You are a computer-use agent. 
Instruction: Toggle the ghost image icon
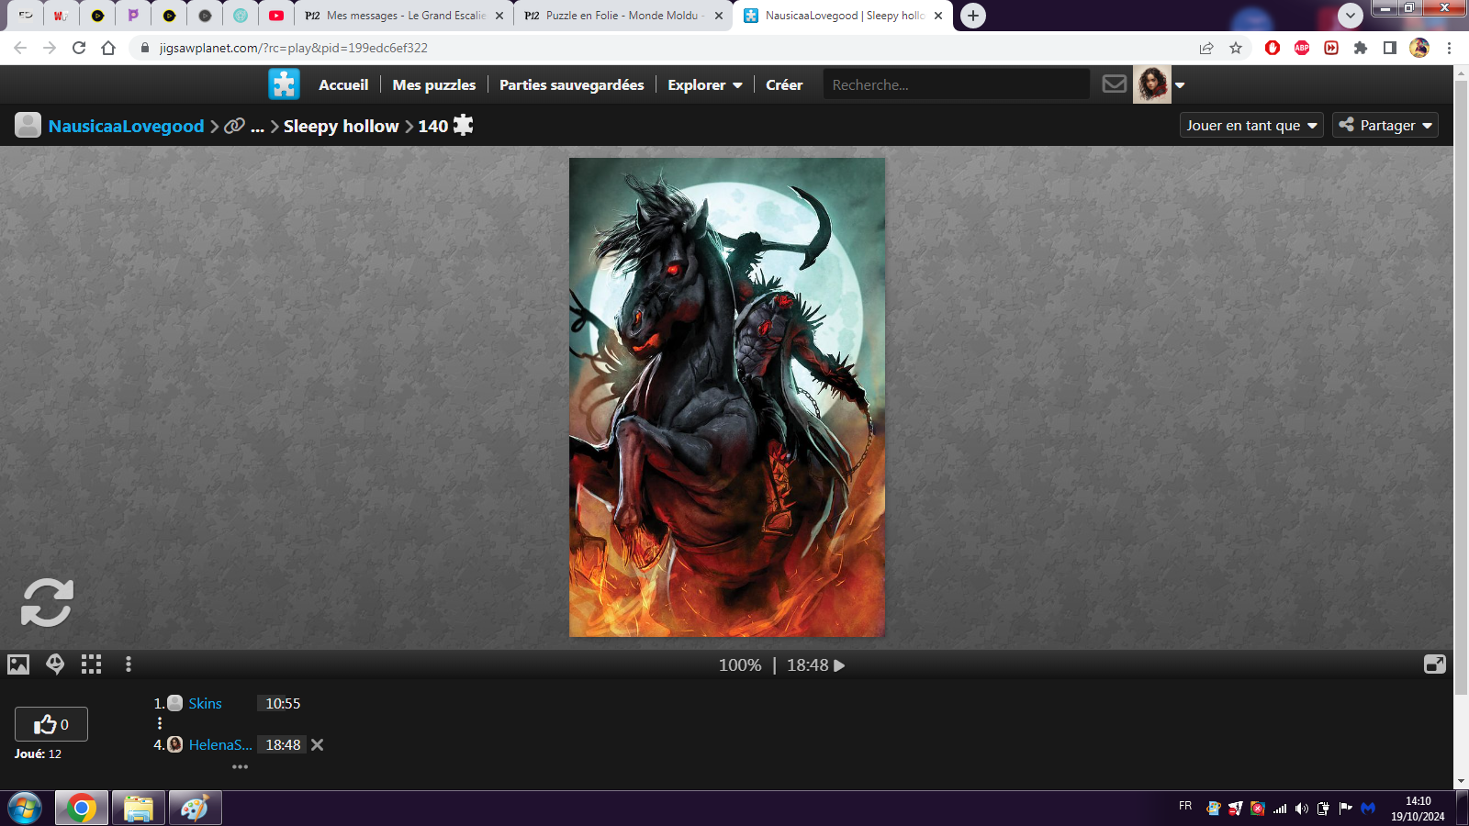coord(55,664)
